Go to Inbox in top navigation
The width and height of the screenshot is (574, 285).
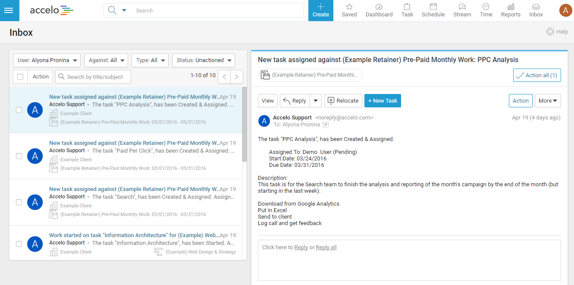536,10
